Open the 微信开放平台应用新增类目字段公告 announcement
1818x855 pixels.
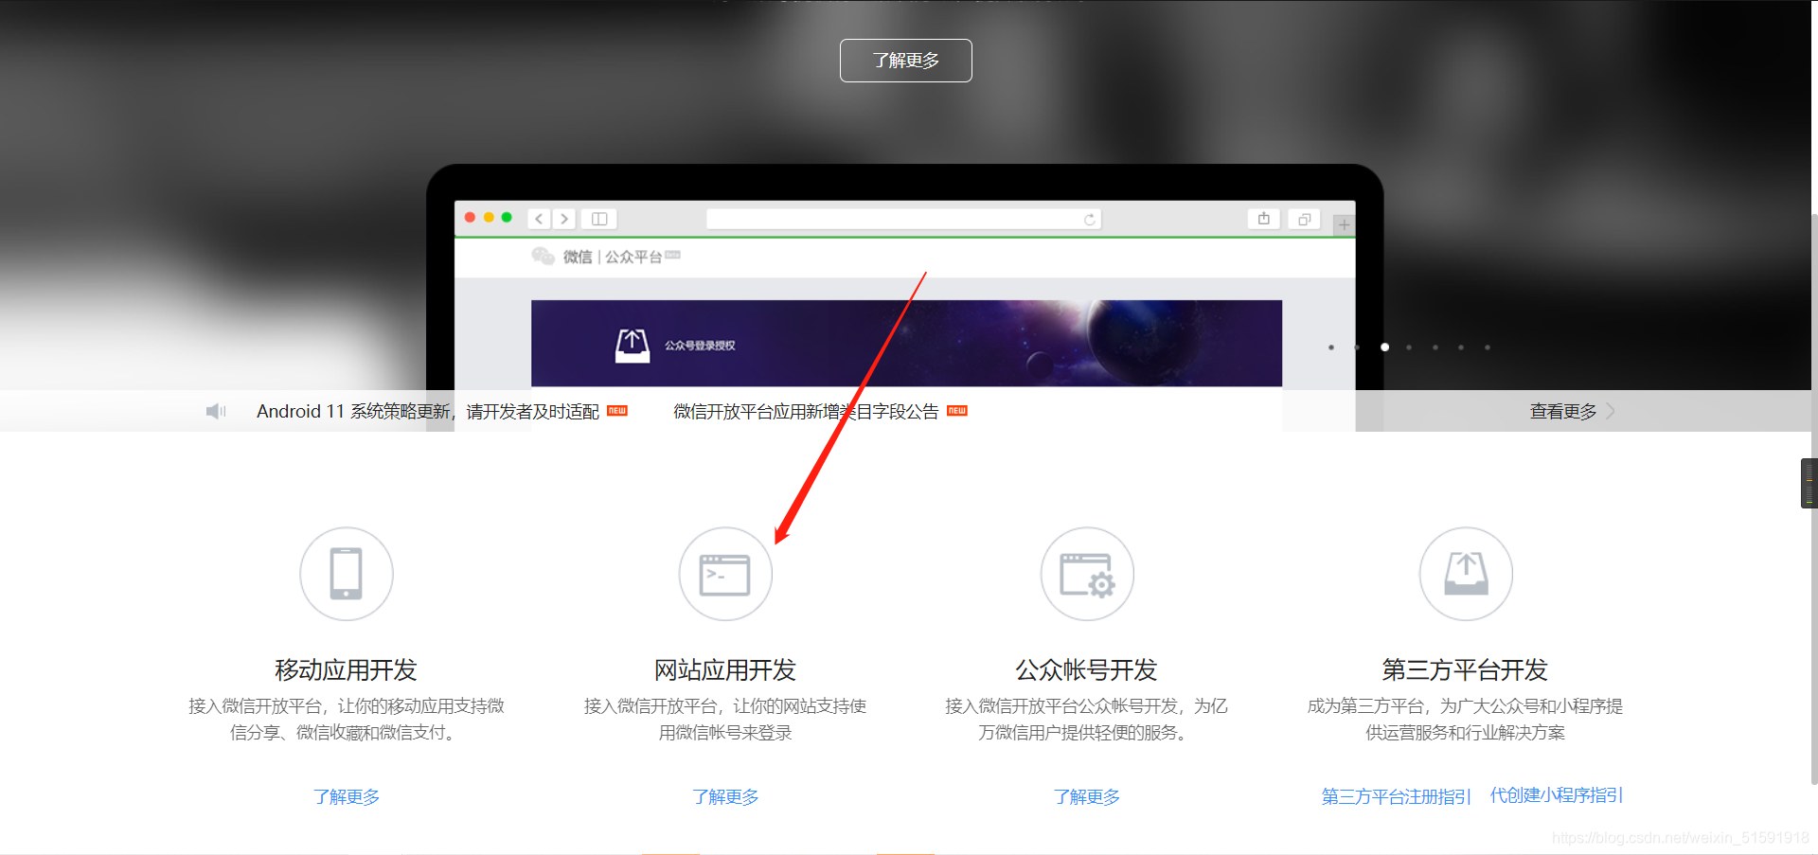(x=806, y=411)
